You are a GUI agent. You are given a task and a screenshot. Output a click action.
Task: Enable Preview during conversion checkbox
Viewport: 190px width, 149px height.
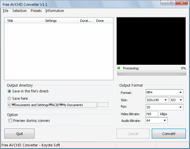pos(10,121)
